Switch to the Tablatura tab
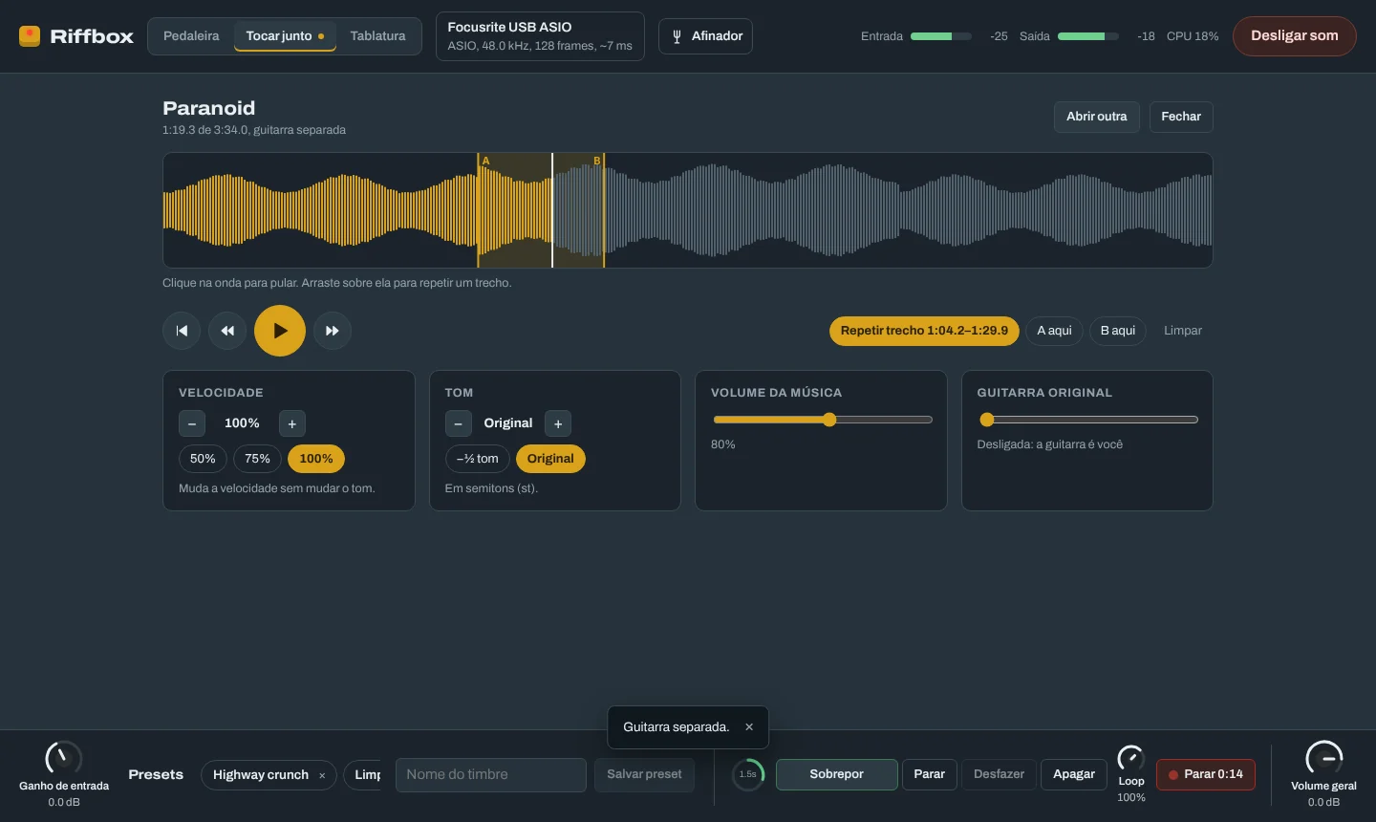The width and height of the screenshot is (1376, 822). pyautogui.click(x=377, y=36)
